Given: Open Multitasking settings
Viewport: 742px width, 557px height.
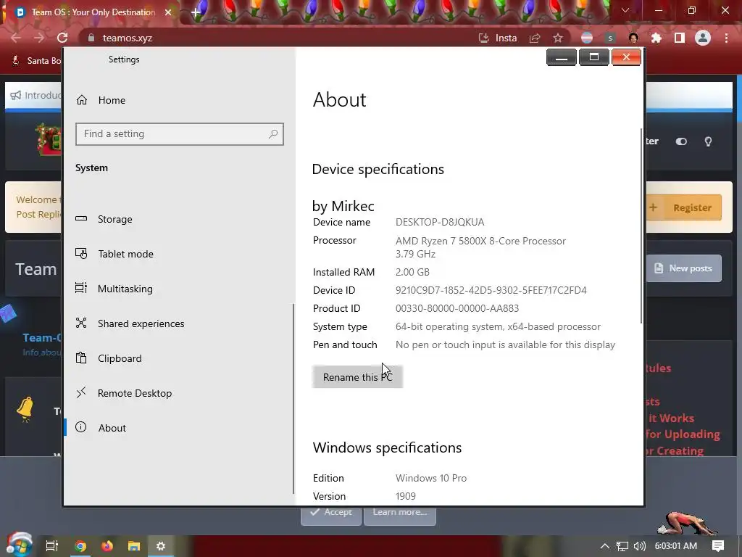Looking at the screenshot, I should (114, 289).
